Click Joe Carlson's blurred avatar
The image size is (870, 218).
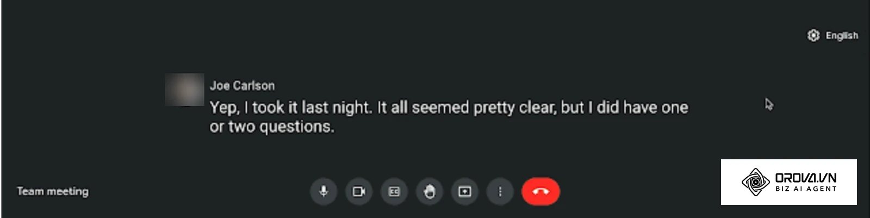pyautogui.click(x=184, y=89)
